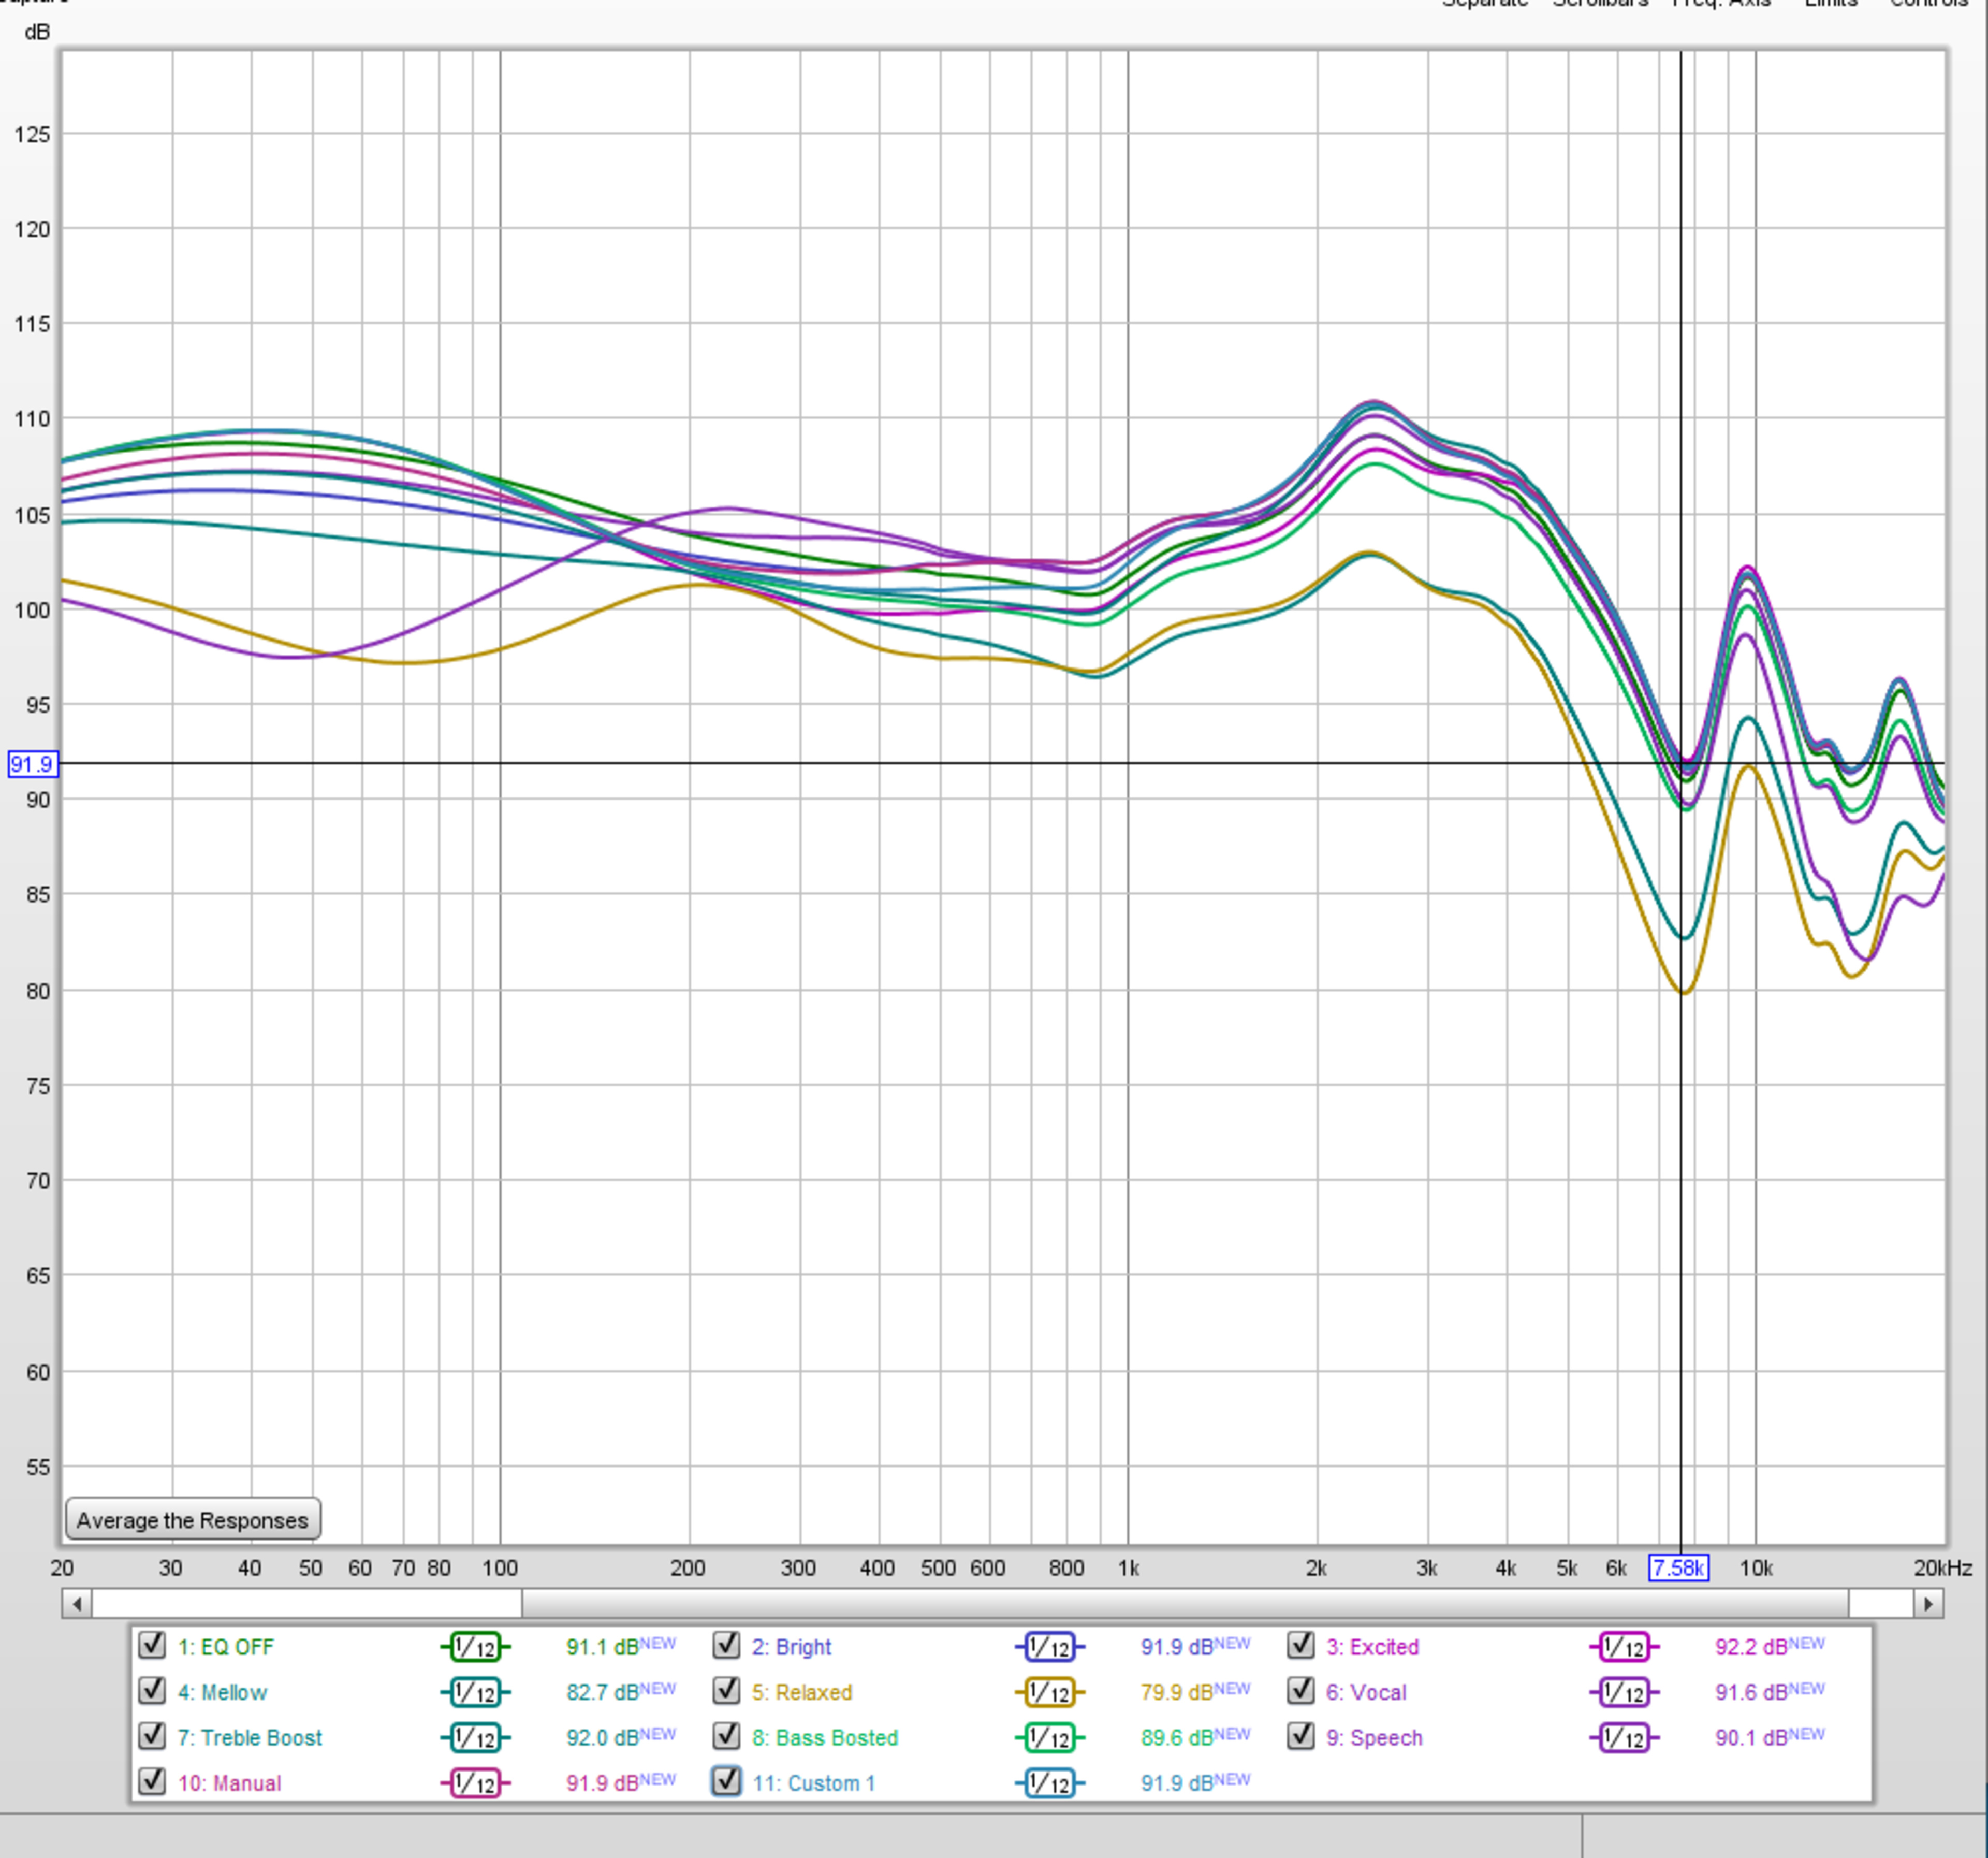Click the 7.58k frequency cursor readout box
The width and height of the screenshot is (1988, 1858).
pos(1678,1568)
